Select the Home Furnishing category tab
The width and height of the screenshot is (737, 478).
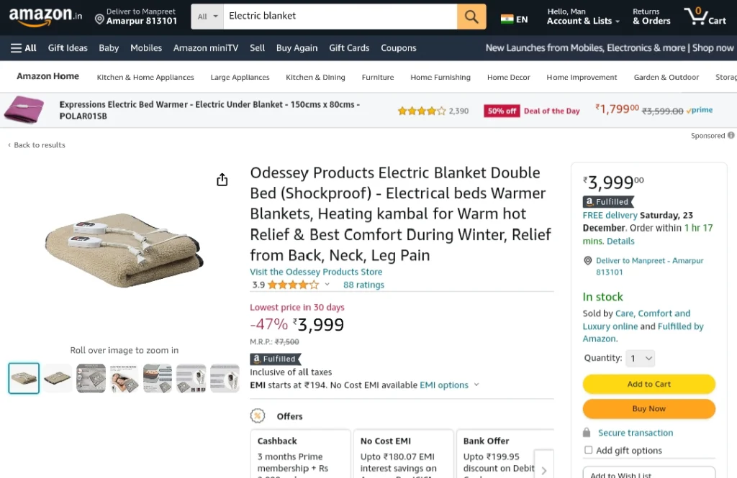(440, 77)
